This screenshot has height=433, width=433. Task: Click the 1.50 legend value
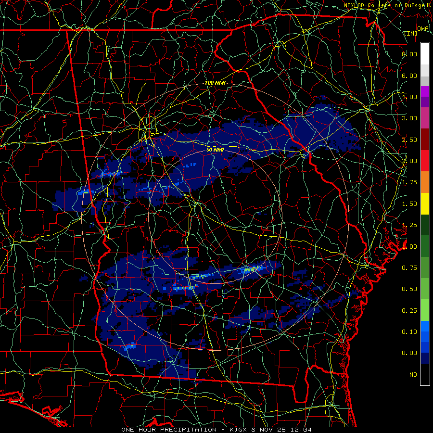point(409,204)
